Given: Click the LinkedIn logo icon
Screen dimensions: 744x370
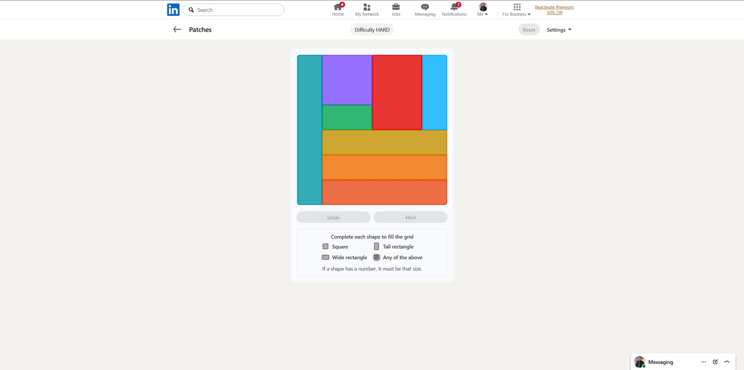Looking at the screenshot, I should pyautogui.click(x=173, y=10).
